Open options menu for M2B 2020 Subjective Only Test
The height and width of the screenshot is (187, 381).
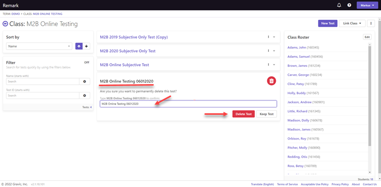(x=268, y=51)
